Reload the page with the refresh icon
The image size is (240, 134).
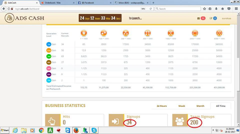pos(150,9)
